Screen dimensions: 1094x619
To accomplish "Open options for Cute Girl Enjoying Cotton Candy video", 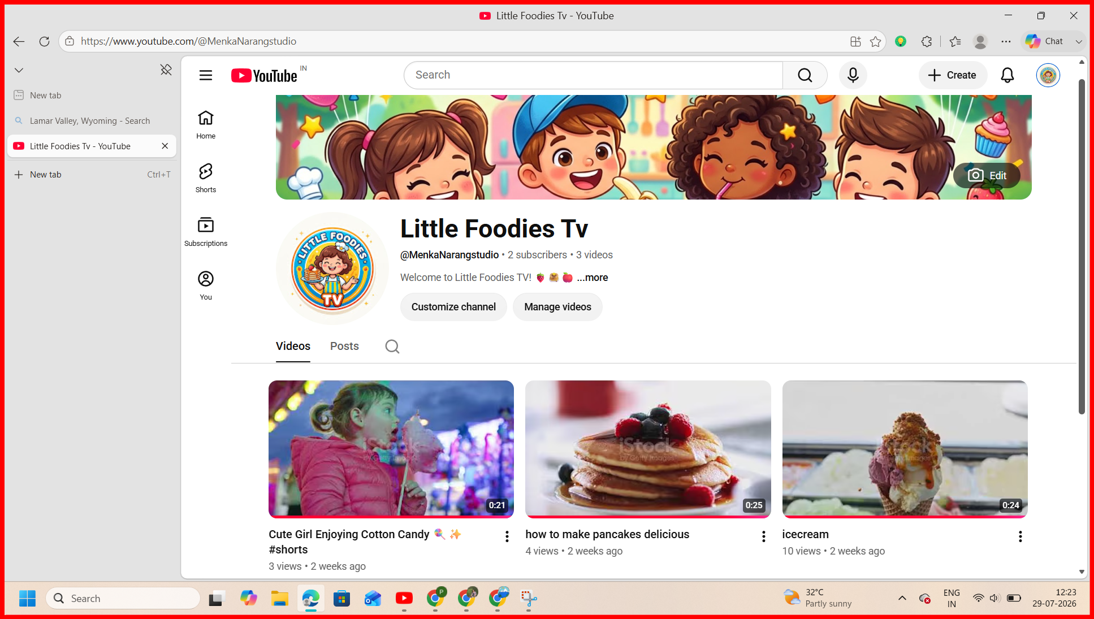I will [507, 536].
